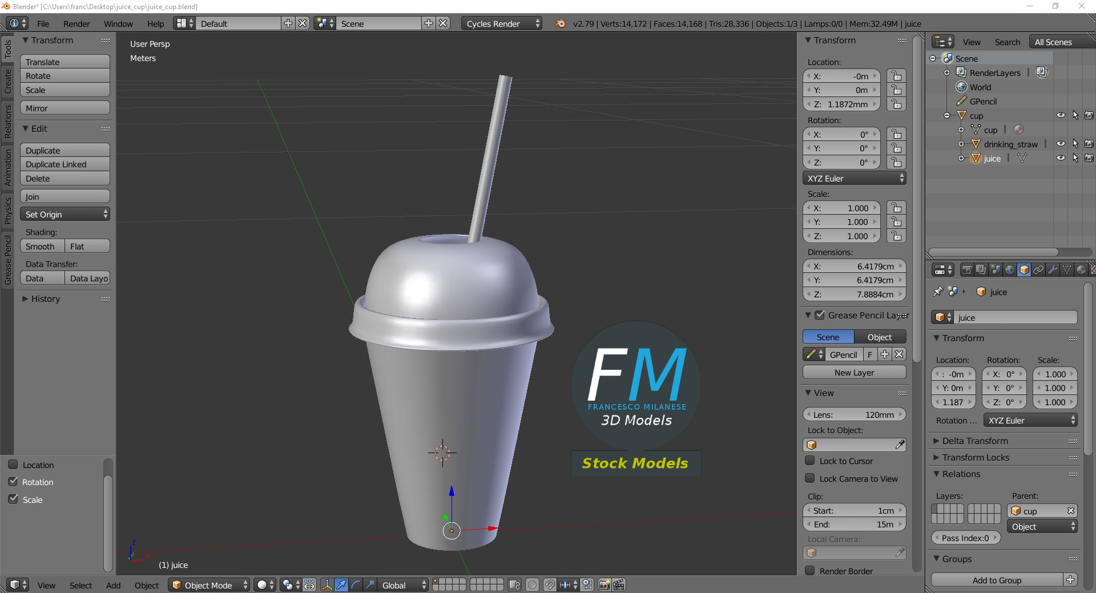
Task: Select the rotate manipulator arc icon
Action: click(356, 585)
